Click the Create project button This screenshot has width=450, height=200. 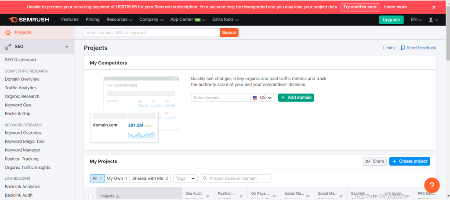pyautogui.click(x=410, y=161)
